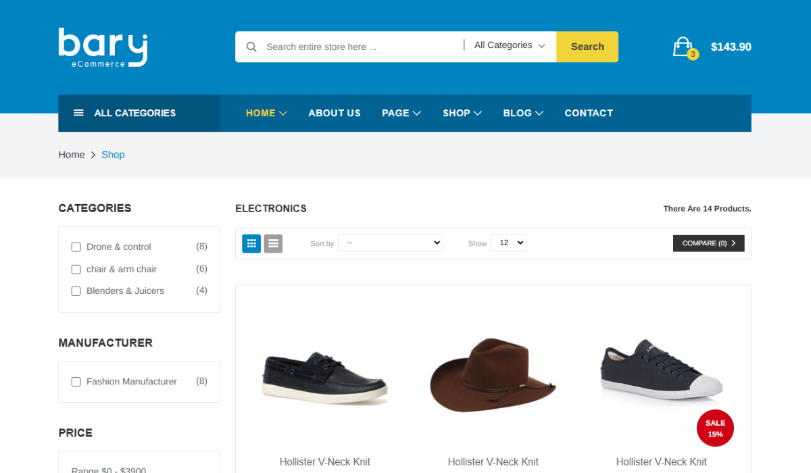
Task: Check the Drone & control category
Action: (x=76, y=247)
